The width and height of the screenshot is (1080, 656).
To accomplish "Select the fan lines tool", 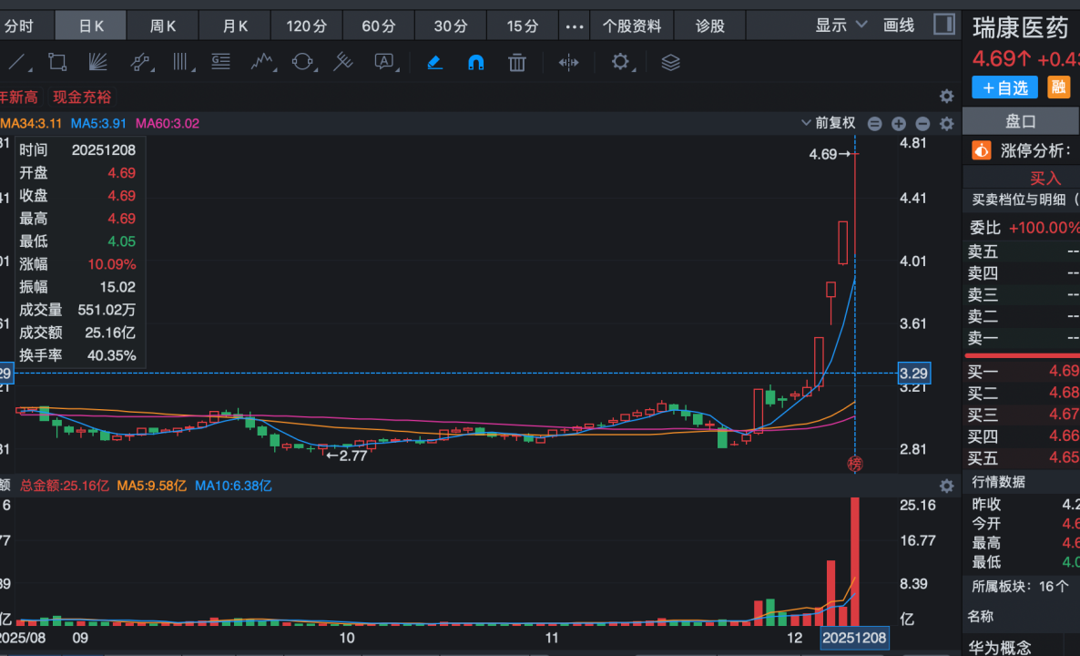I will [97, 63].
